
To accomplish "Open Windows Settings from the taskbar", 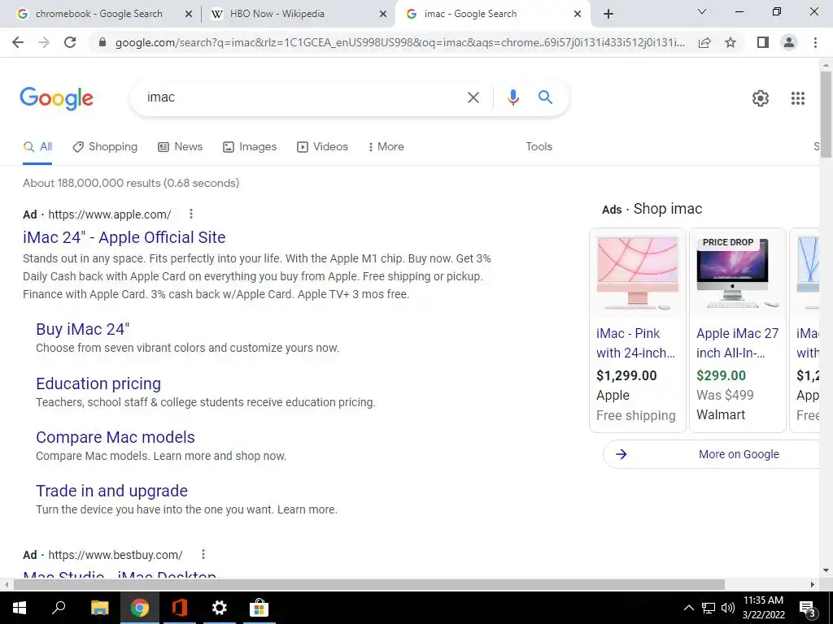I will 219,608.
